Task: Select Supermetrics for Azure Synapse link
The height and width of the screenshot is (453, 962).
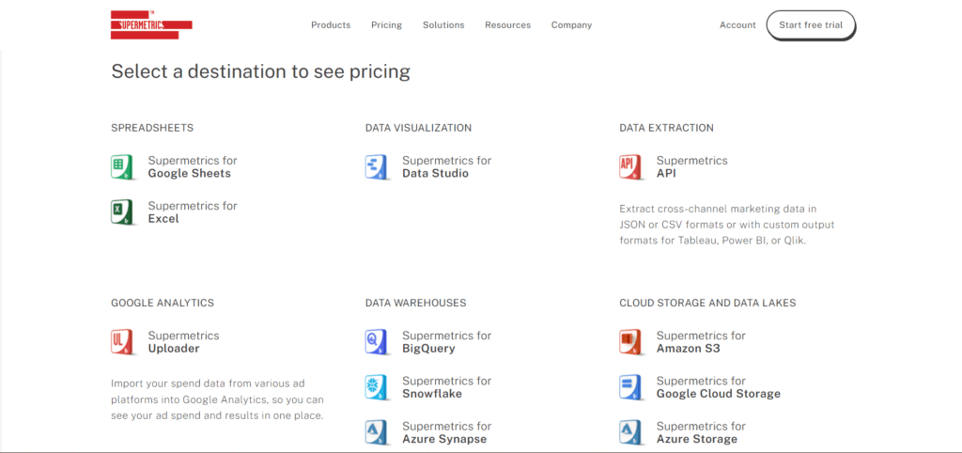Action: coord(446,432)
